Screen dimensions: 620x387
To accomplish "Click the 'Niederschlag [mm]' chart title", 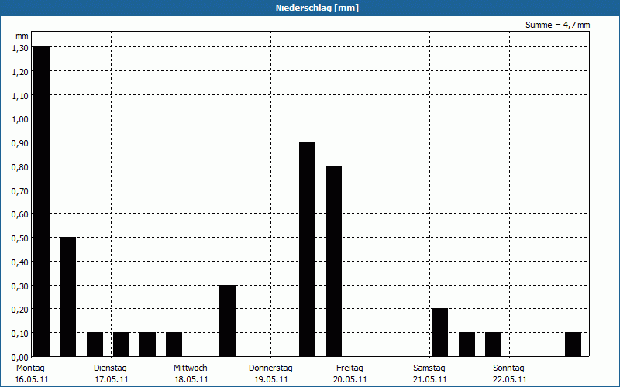I will point(317,8).
